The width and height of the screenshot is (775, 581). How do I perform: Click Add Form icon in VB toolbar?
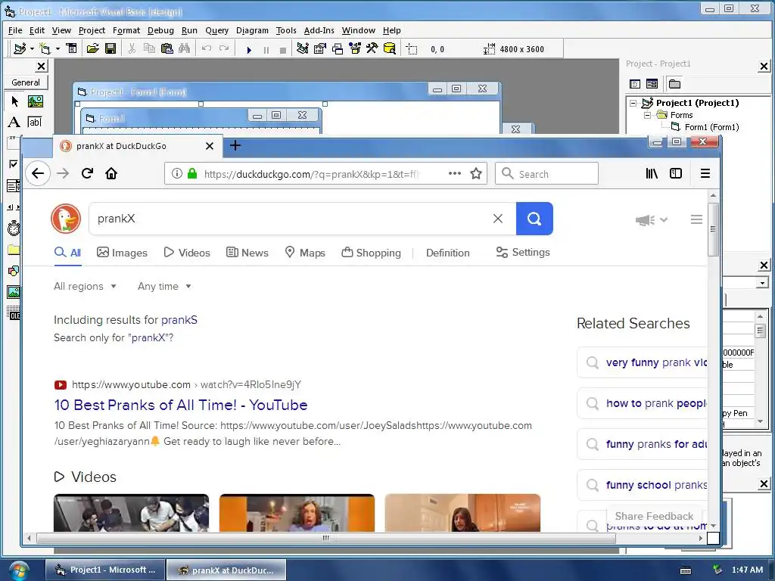point(45,48)
